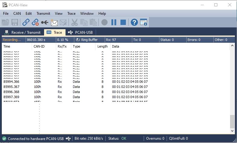Screen dimensions: 237x143
Task: Open the File menu
Action: point(6,14)
